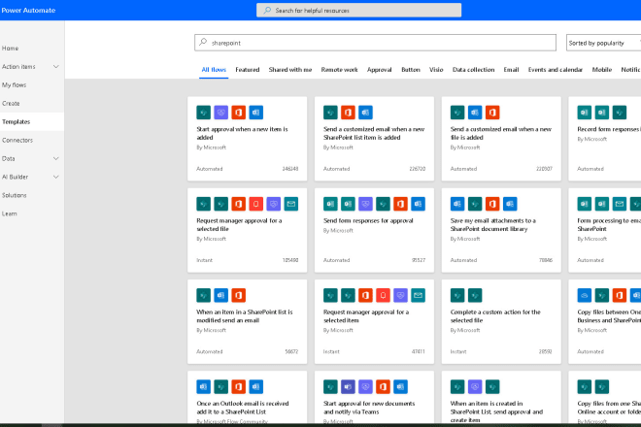Click the search magnifier in the top bar
The height and width of the screenshot is (427, 641).
[x=267, y=11]
